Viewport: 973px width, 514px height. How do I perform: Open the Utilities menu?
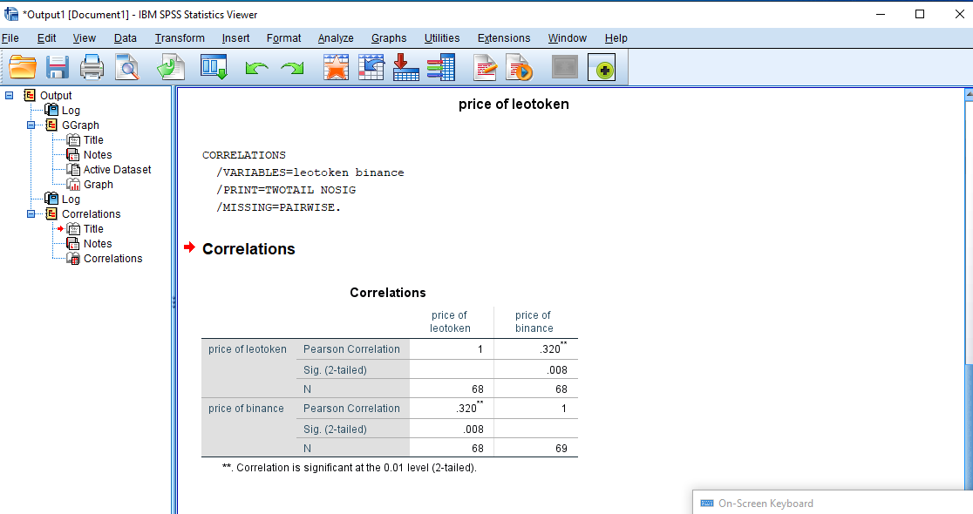click(442, 37)
